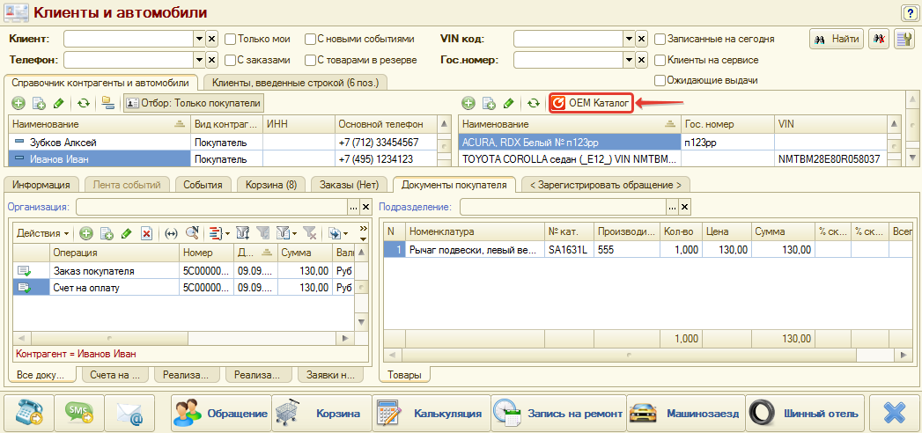The height and width of the screenshot is (433, 922).
Task: Enable Записанные на сегодня filter
Action: 660,39
